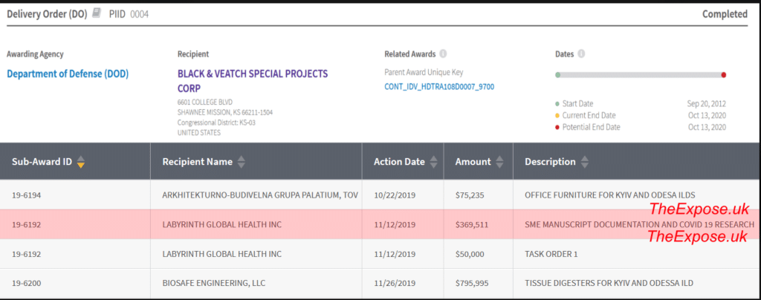The height and width of the screenshot is (300, 761).
Task: Click the book glossary icon beside Delivery Order
Action: [x=97, y=13]
